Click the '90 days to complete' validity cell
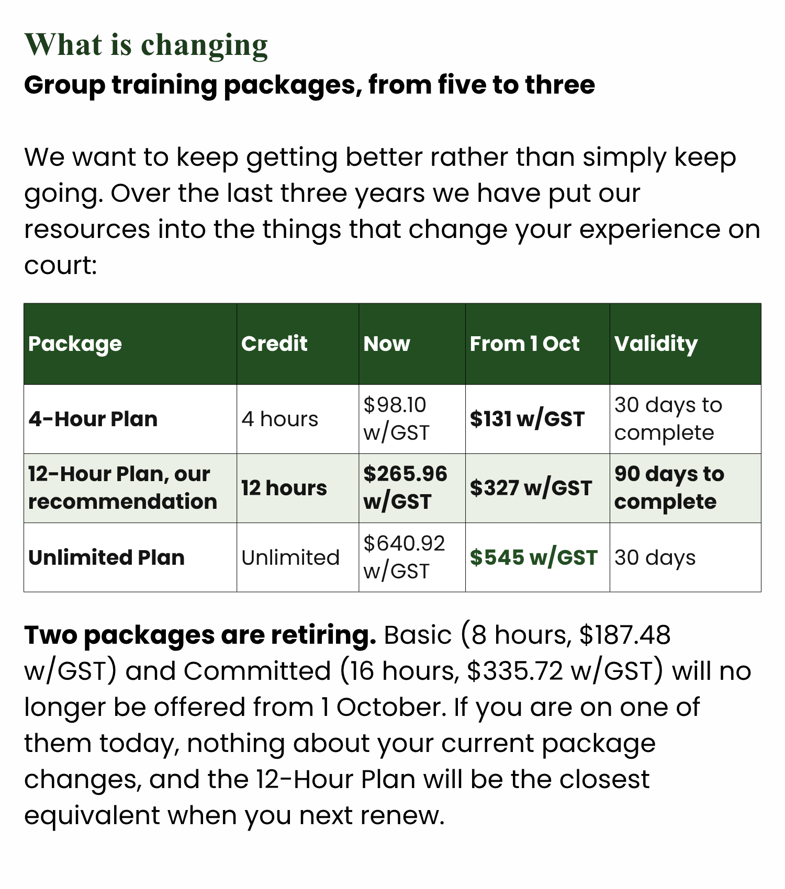This screenshot has width=785, height=889. [669, 488]
